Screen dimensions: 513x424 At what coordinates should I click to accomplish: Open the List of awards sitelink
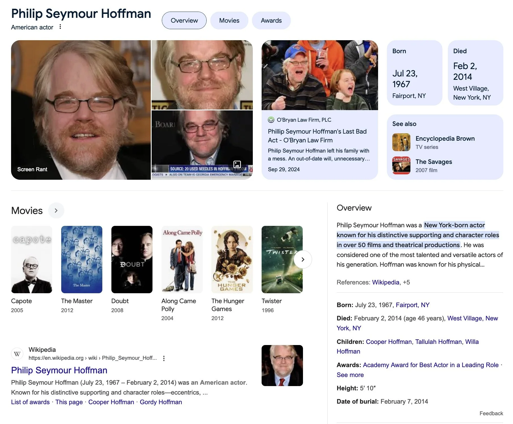coord(30,402)
